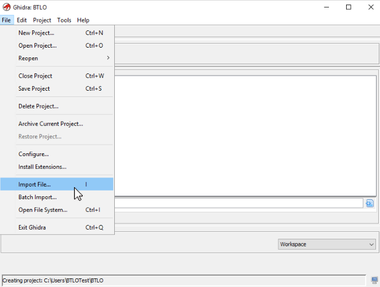
Task: Open the File menu
Action: [6, 20]
